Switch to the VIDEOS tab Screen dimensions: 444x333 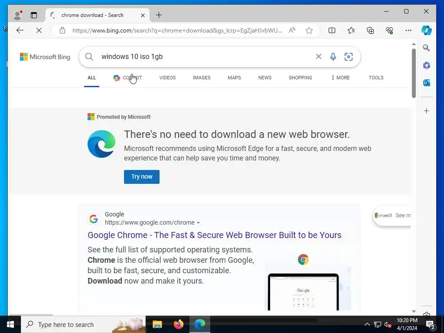point(167,78)
